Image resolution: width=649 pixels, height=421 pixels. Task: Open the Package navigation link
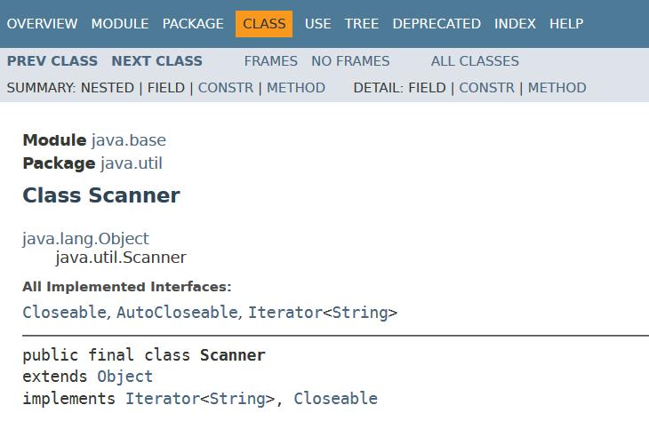193,24
